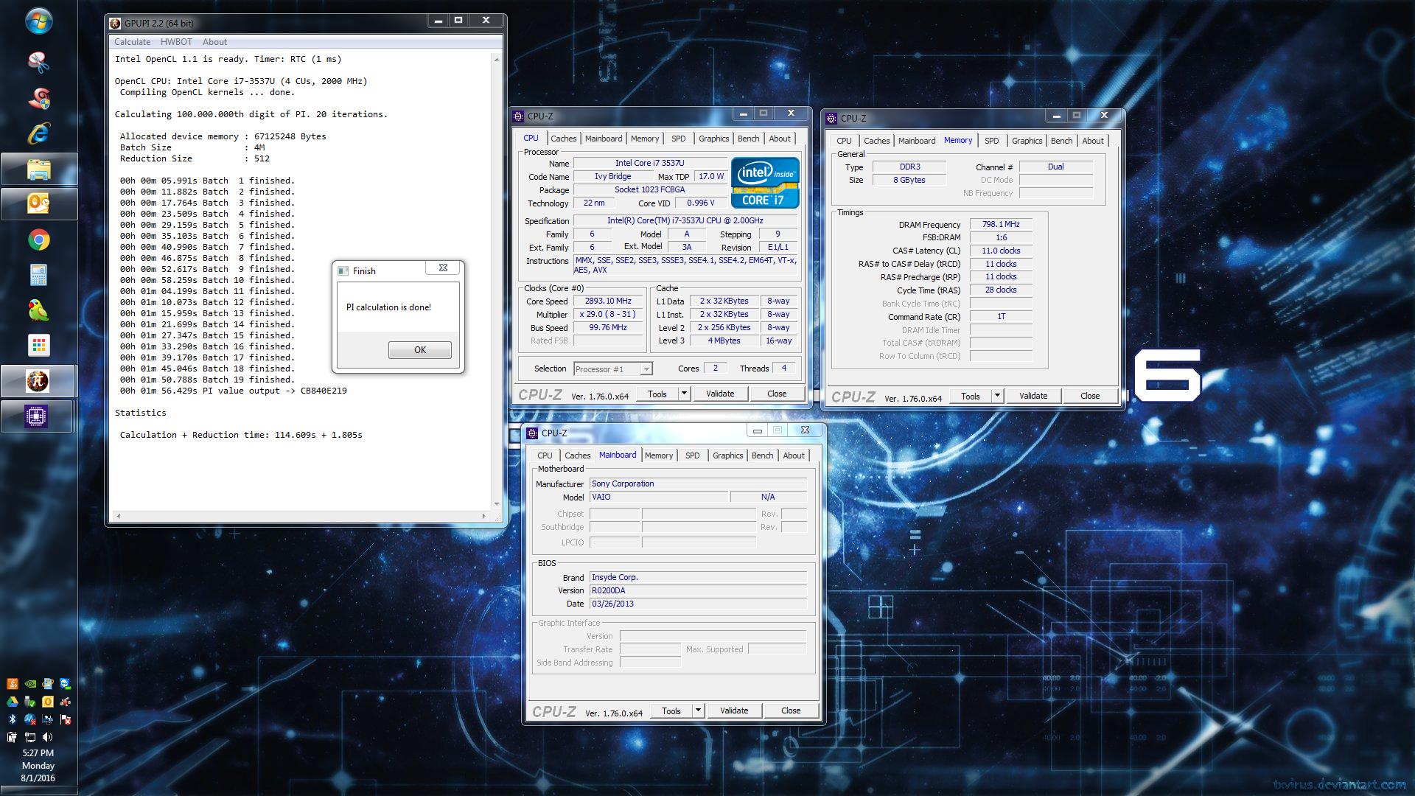The image size is (1415, 796).
Task: Click the PI value output CB840E219 line
Action: [x=234, y=391]
